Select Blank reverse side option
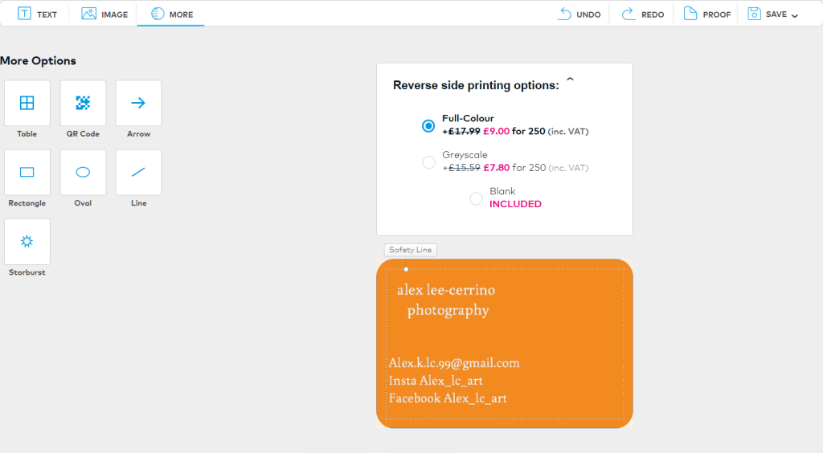Viewport: 823px width, 453px height. (x=476, y=198)
